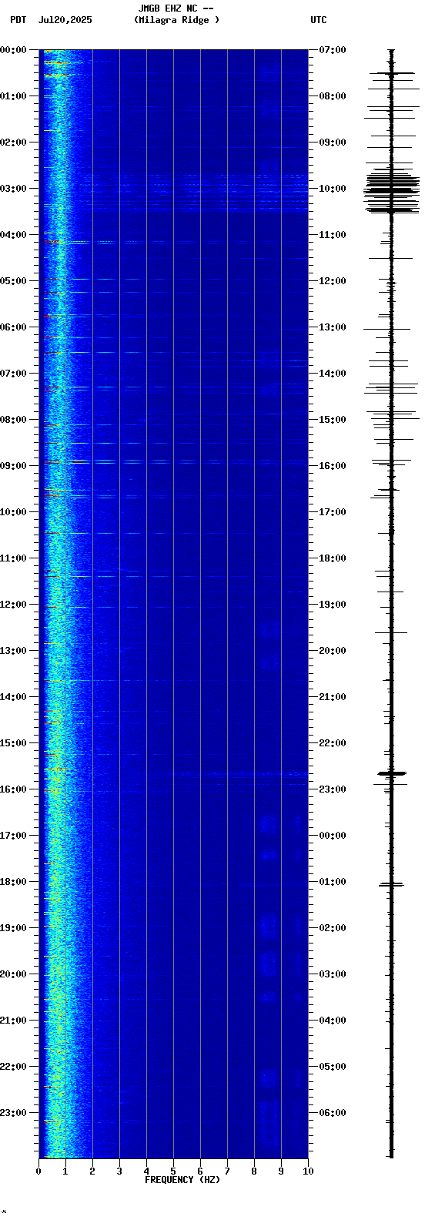Click the '13:00' UTC axis label

pos(333,327)
